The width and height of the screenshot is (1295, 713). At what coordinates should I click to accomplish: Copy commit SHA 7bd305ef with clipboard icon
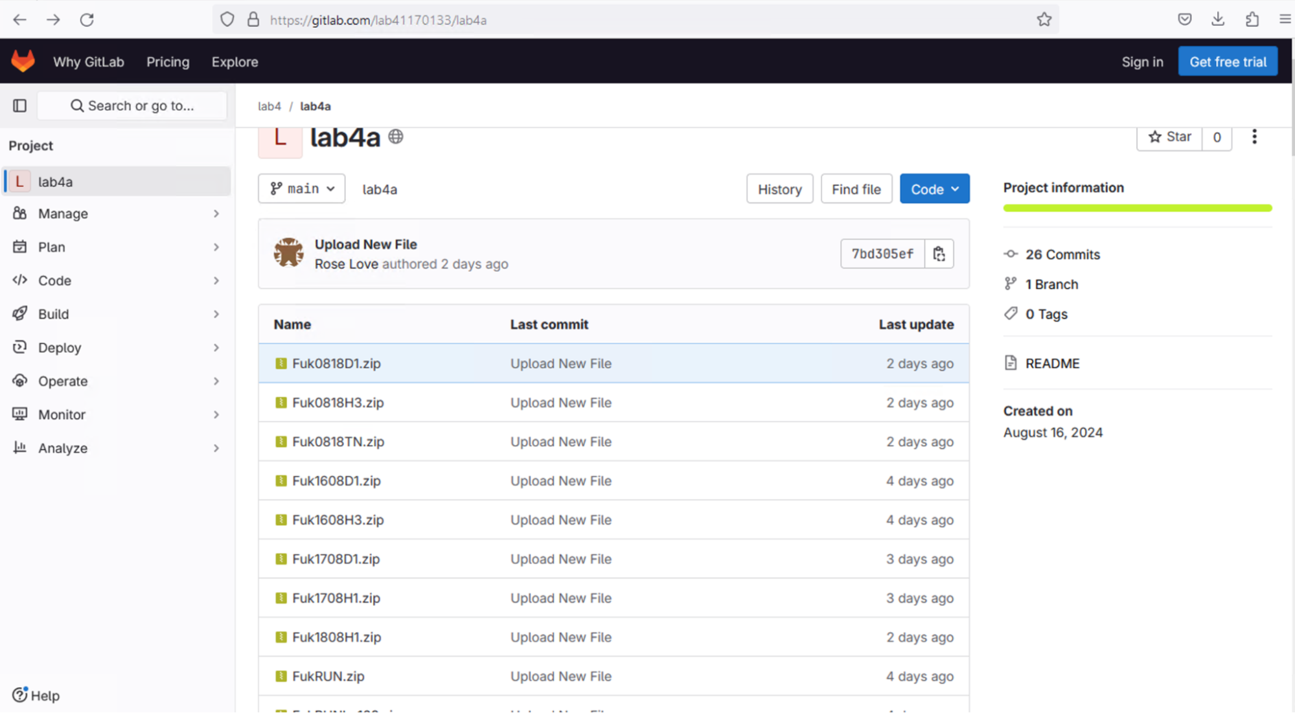click(x=939, y=254)
